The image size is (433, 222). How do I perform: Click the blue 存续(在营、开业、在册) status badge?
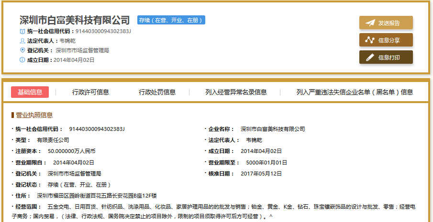point(171,20)
